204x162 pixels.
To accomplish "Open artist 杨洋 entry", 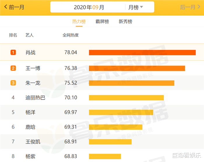I will 30,112.
